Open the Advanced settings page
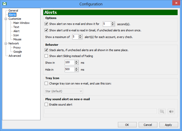Viewport: 182px width, 131px height. click(x=15, y=56)
